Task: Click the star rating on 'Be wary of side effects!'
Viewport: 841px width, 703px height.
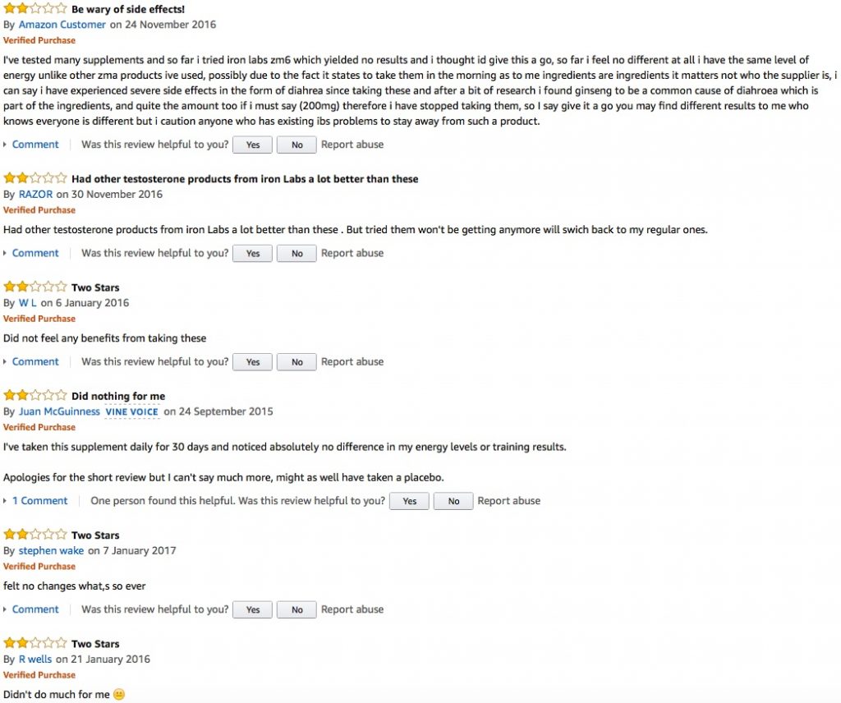Action: click(33, 9)
